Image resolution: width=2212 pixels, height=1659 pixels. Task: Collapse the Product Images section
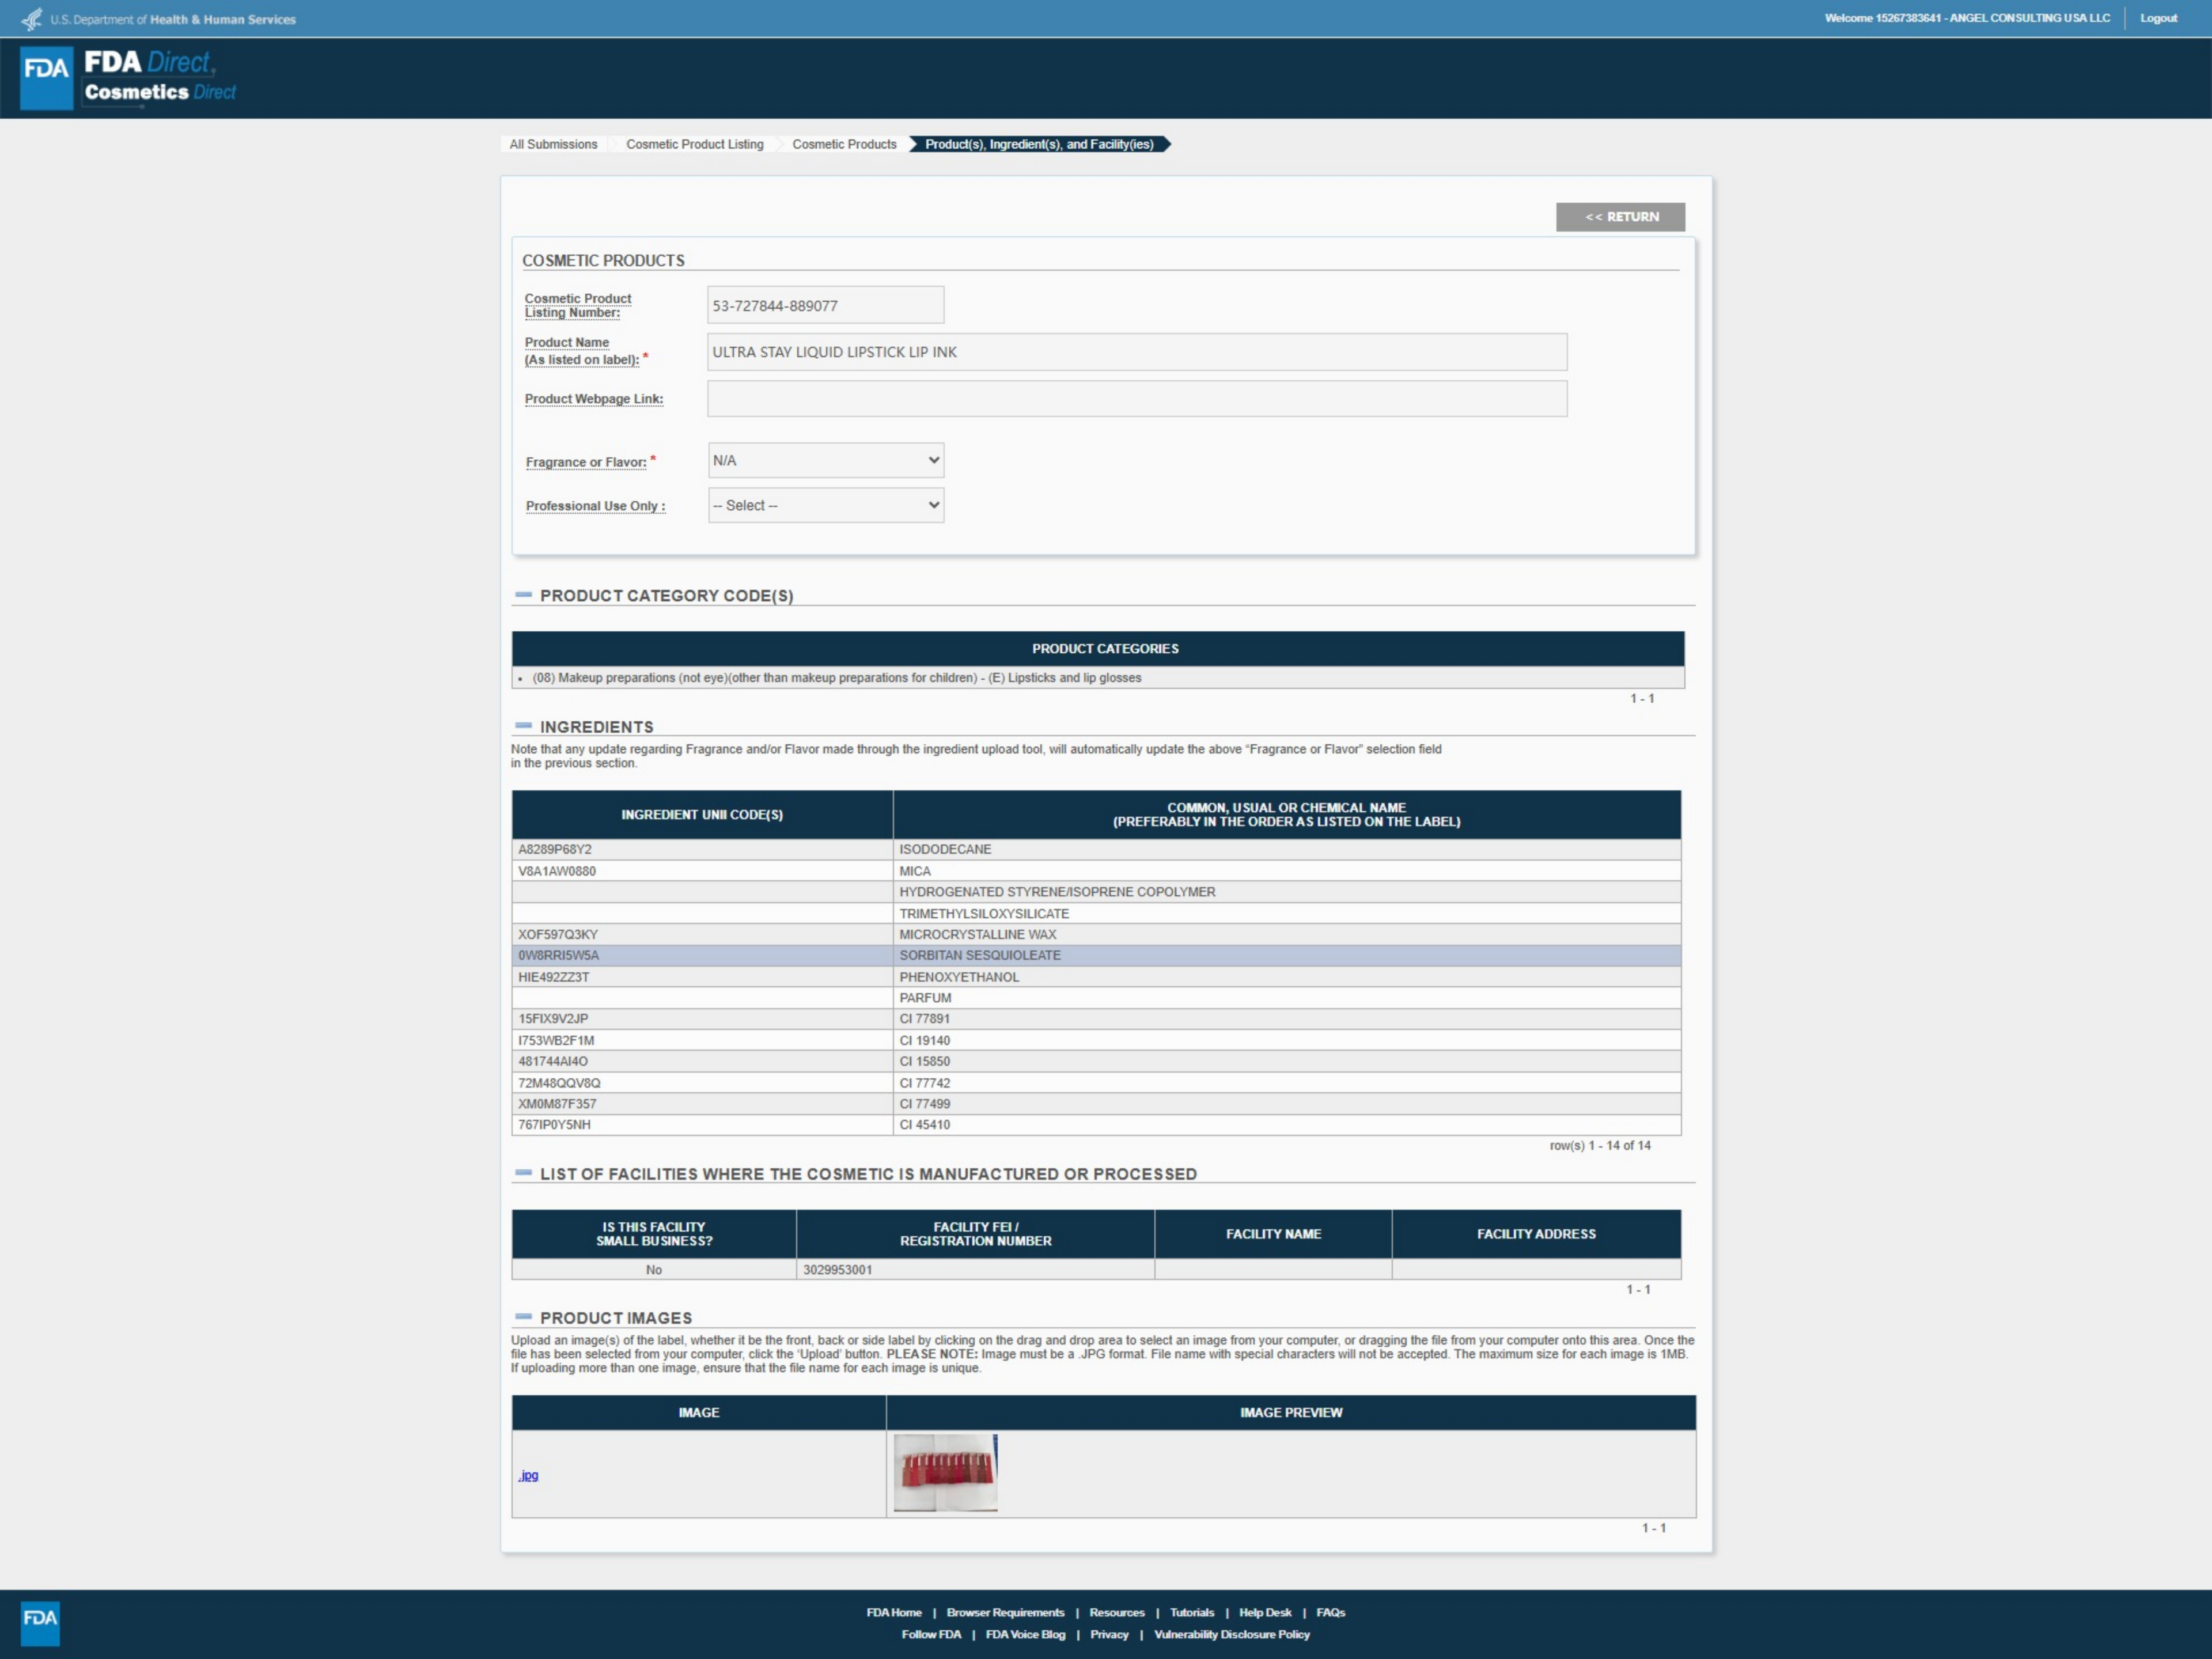[x=523, y=1317]
